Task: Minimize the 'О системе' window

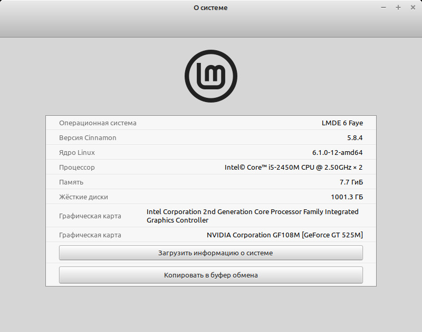Action: [383, 7]
